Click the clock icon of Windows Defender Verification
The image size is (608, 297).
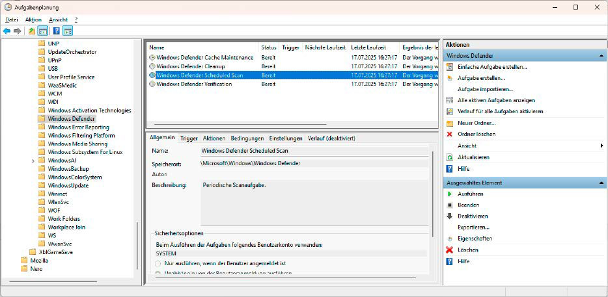coord(152,84)
